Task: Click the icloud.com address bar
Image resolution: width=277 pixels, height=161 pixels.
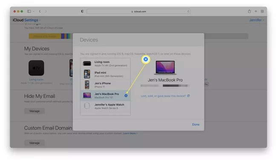Action: point(138,11)
